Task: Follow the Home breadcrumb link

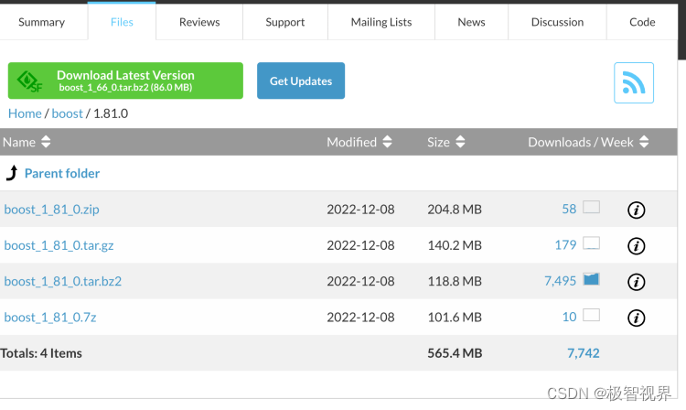Action: click(x=25, y=113)
